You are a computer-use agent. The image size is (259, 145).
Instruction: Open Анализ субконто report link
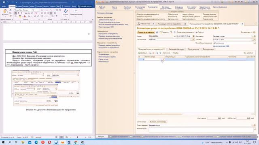188,14
